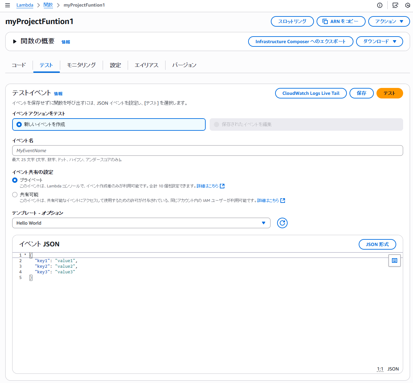This screenshot has height=383, width=413.
Task: Open the ダウンロード dropdown menu
Action: pos(379,41)
